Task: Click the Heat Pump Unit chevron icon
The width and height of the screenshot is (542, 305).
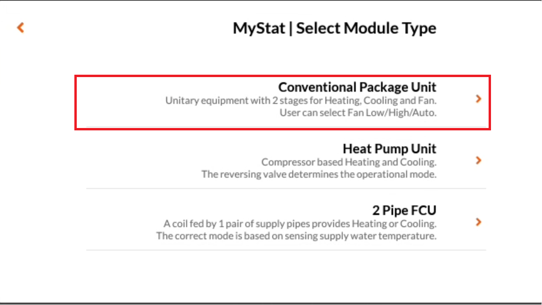Action: point(478,160)
